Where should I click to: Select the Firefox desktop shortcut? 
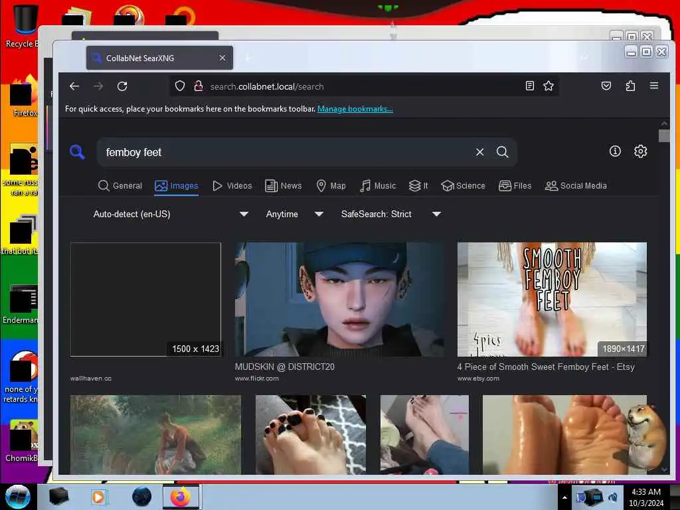point(24,96)
